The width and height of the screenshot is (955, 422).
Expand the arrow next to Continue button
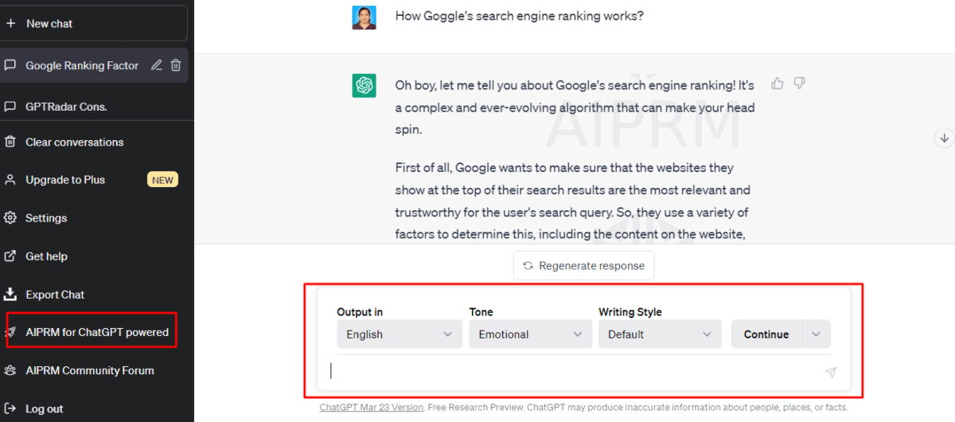point(816,334)
